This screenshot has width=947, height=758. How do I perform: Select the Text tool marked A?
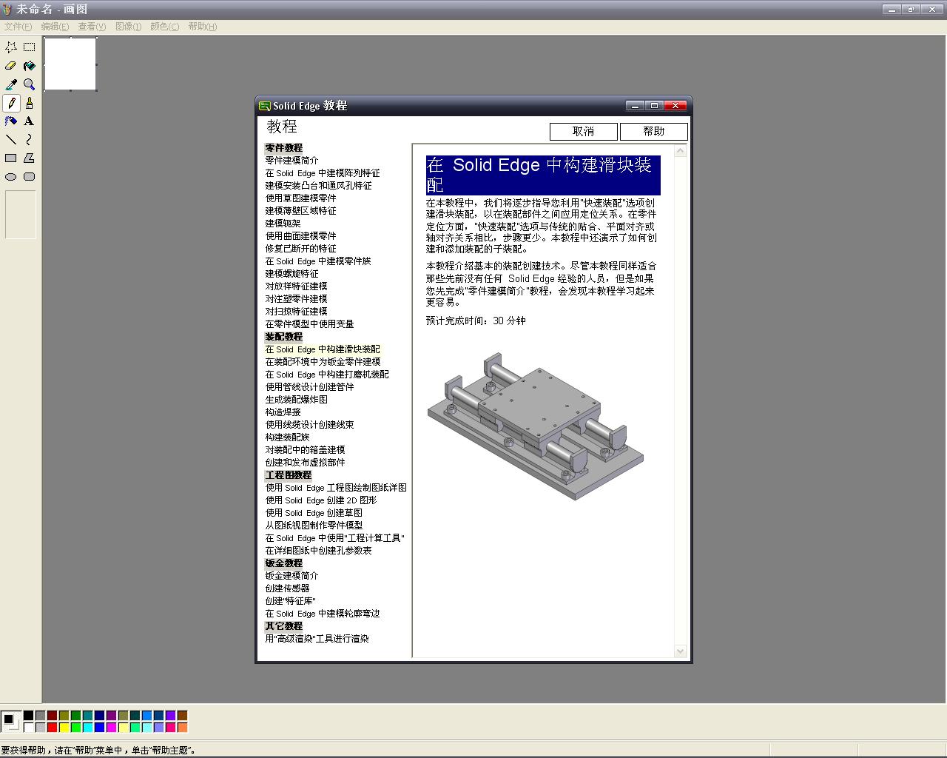tap(30, 121)
